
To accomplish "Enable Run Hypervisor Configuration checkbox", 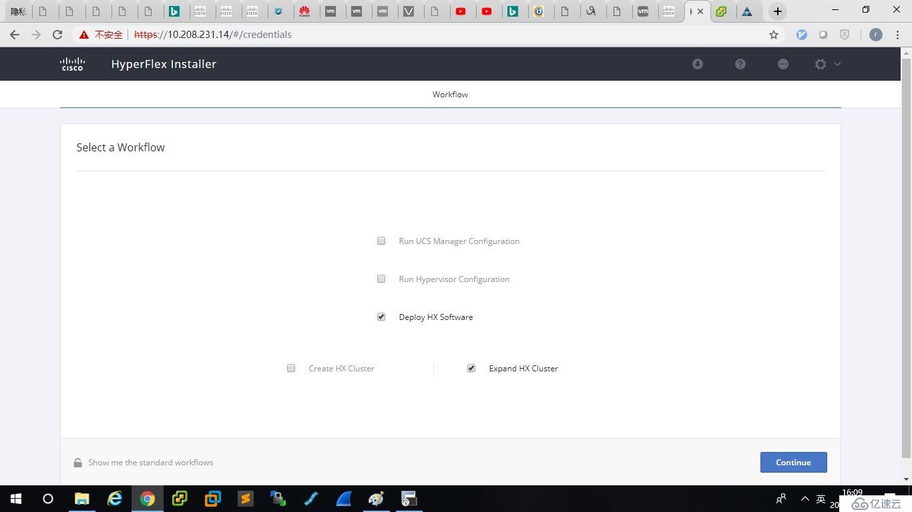I will click(x=381, y=279).
